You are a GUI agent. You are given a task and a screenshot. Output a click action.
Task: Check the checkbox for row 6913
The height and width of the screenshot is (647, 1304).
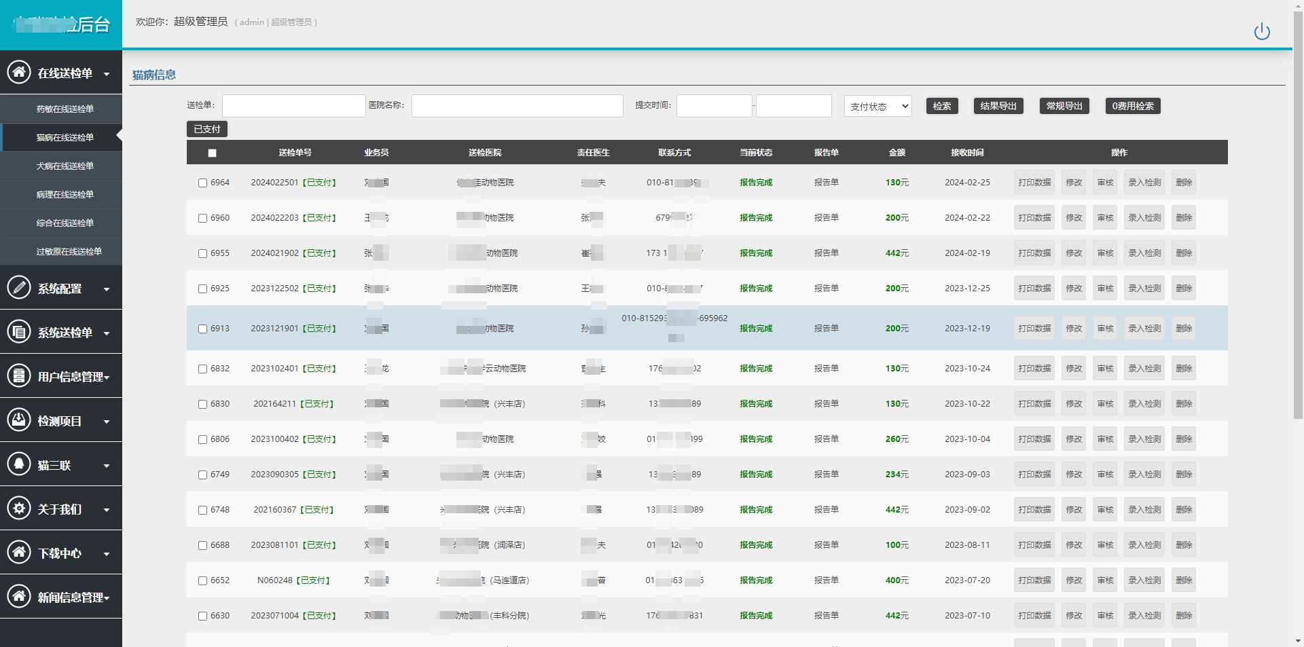[202, 329]
